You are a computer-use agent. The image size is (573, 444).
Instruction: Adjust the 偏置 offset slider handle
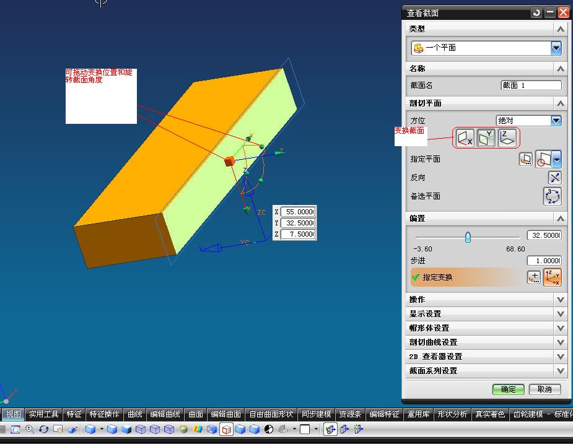point(468,237)
